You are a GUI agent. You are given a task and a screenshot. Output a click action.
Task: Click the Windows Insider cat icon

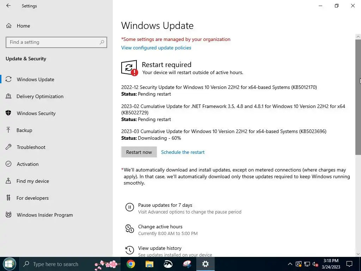8,215
